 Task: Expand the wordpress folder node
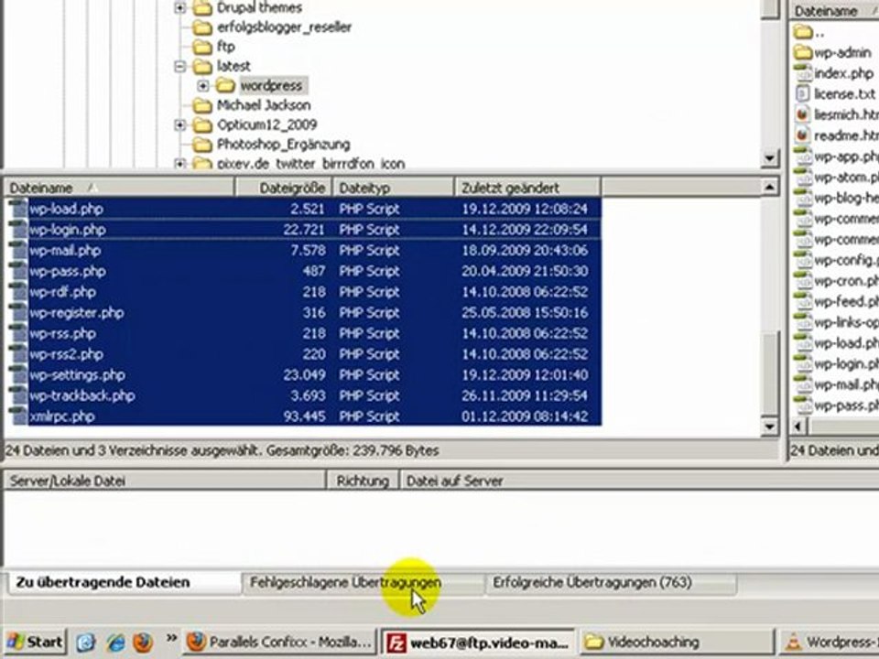pyautogui.click(x=203, y=86)
